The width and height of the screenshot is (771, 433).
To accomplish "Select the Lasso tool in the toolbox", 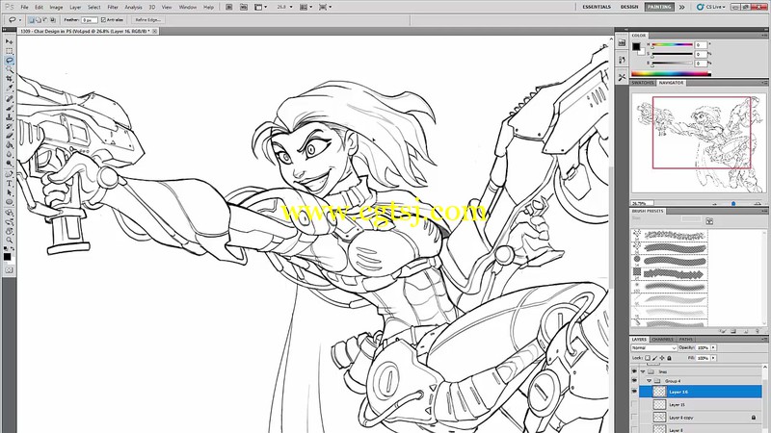I will [x=10, y=61].
